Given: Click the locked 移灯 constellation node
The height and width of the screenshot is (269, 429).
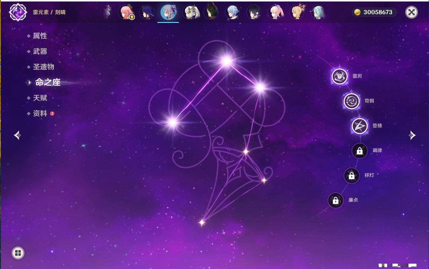Looking at the screenshot, I should [x=351, y=176].
